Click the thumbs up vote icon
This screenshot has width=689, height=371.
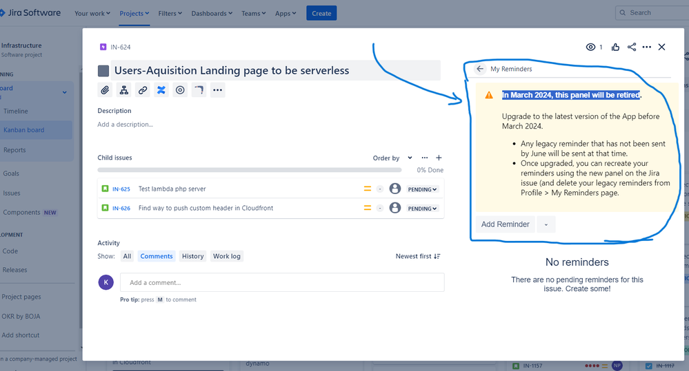click(x=615, y=47)
